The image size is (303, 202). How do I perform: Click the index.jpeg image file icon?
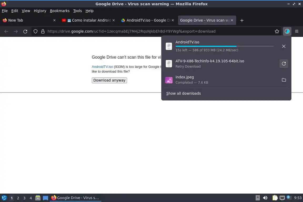169,80
